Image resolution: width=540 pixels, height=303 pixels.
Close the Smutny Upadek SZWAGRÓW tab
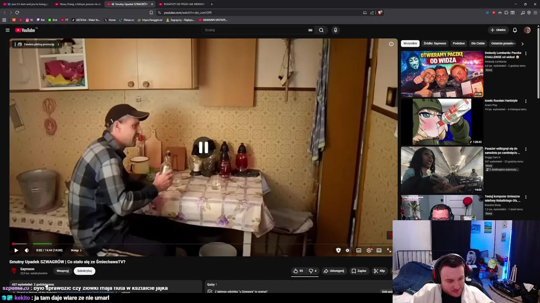[152, 4]
